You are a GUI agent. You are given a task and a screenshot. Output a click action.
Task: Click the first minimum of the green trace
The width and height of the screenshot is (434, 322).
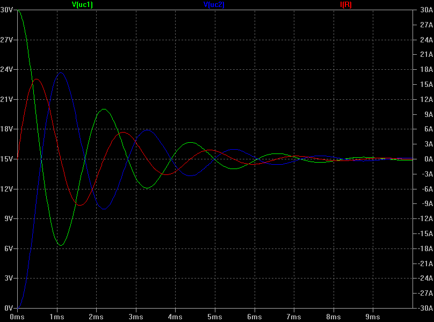point(61,245)
